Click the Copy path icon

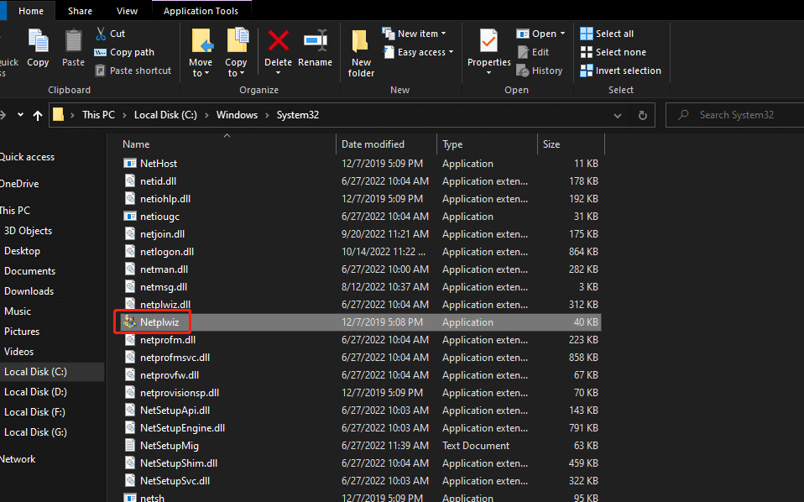(x=101, y=52)
